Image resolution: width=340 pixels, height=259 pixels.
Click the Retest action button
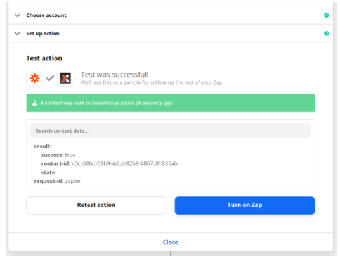[x=96, y=205]
